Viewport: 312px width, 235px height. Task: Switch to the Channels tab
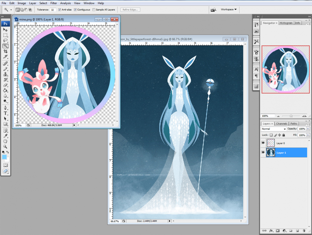(281, 124)
